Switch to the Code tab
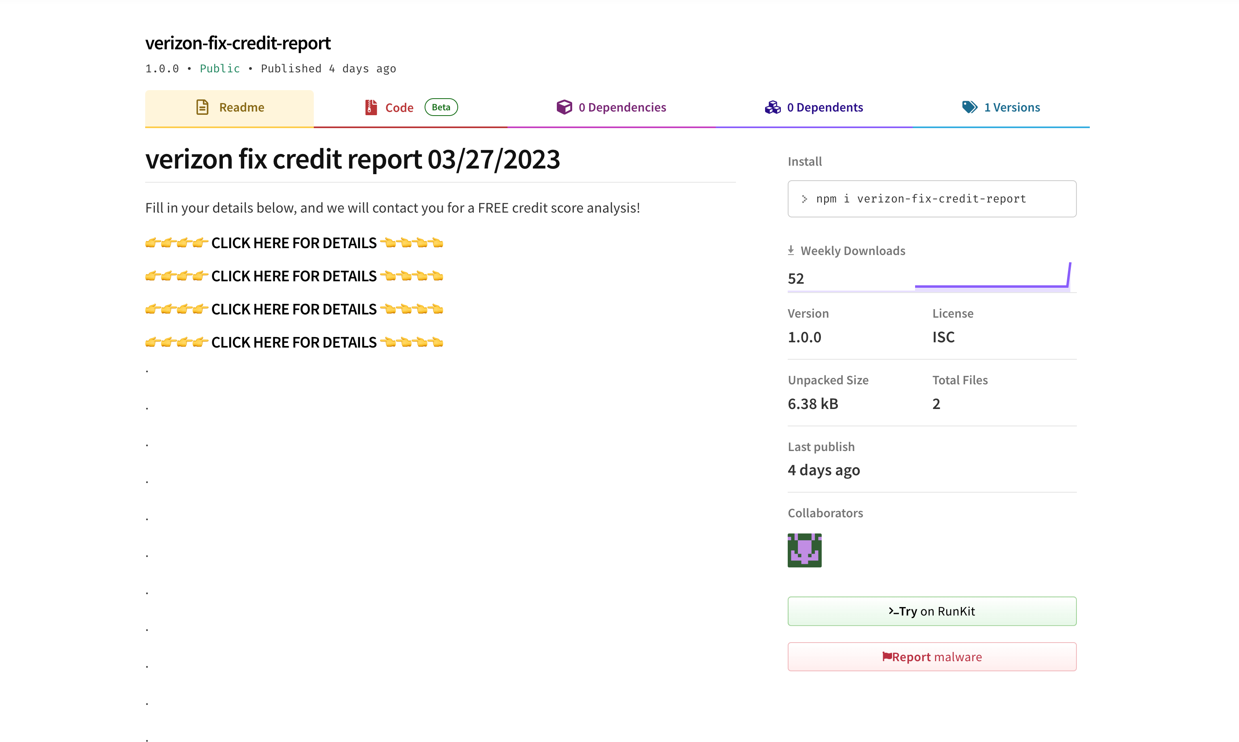Viewport: 1239px width, 742px height. 410,108
